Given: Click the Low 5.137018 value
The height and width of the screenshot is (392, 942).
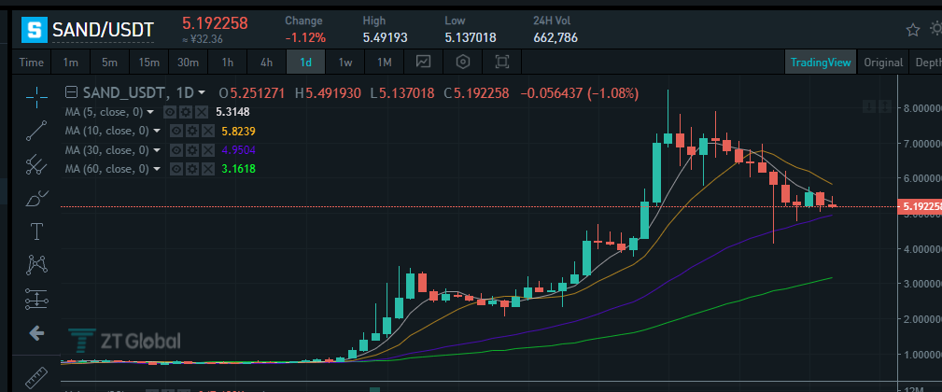Looking at the screenshot, I should point(471,38).
